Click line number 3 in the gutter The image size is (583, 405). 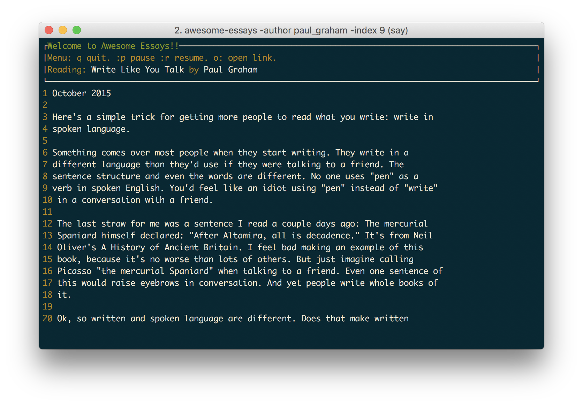coord(45,117)
